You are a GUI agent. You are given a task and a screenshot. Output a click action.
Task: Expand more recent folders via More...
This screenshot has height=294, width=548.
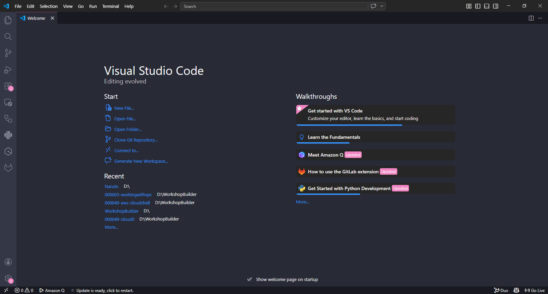tap(111, 227)
